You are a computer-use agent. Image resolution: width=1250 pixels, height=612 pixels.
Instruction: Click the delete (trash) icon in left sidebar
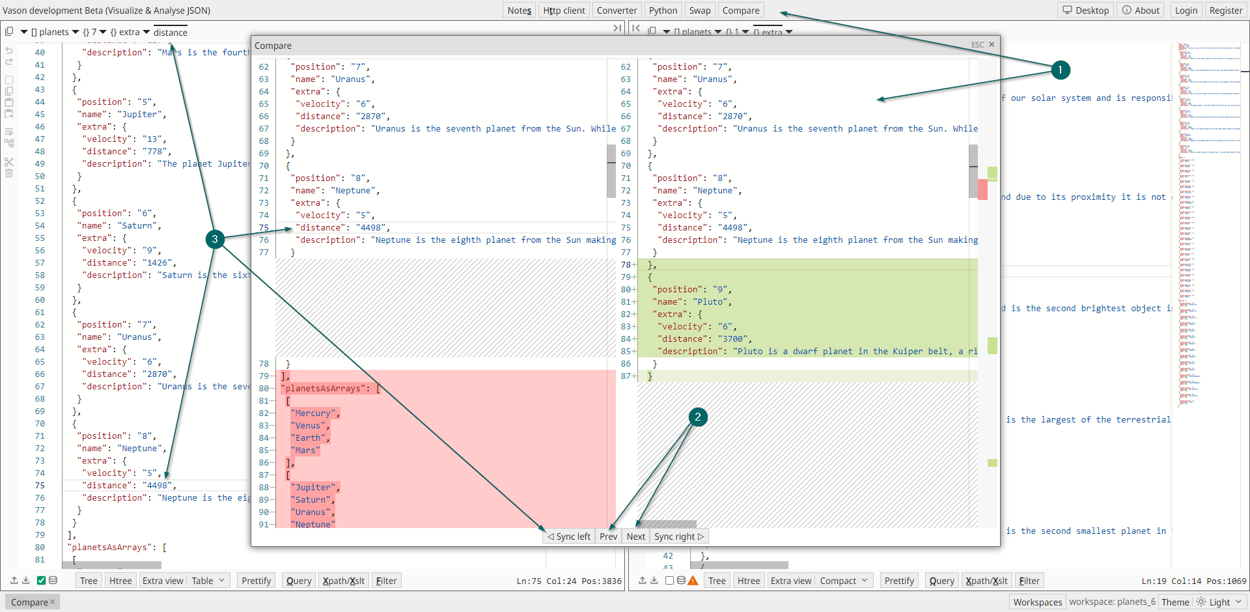[9, 173]
